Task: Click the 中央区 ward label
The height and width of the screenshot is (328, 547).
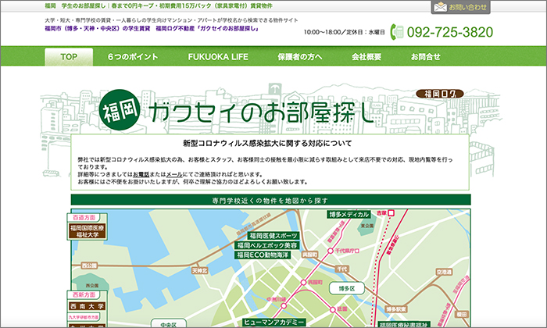Action: click(x=169, y=324)
